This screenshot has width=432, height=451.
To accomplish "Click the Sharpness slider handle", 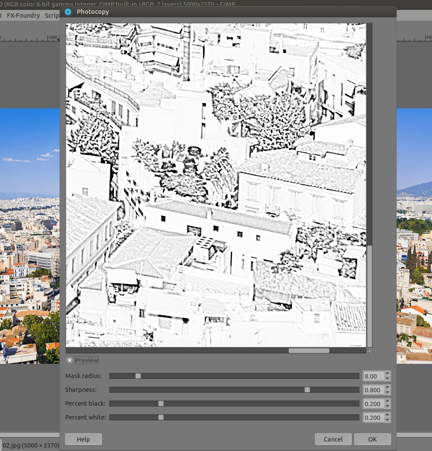I will tap(307, 390).
